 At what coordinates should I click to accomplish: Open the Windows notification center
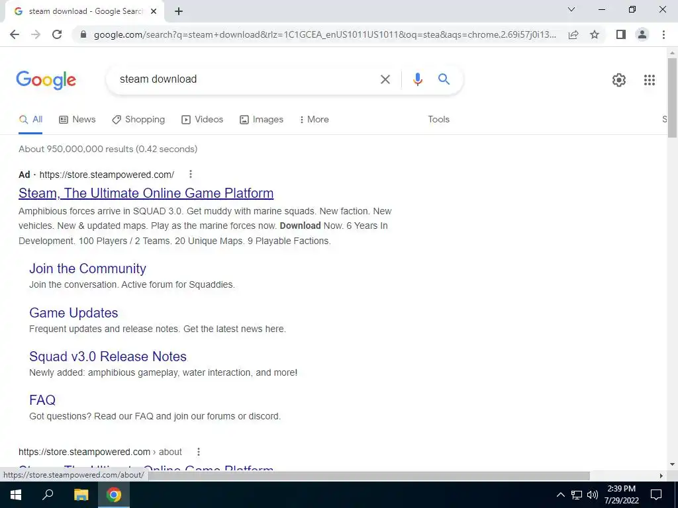(656, 495)
